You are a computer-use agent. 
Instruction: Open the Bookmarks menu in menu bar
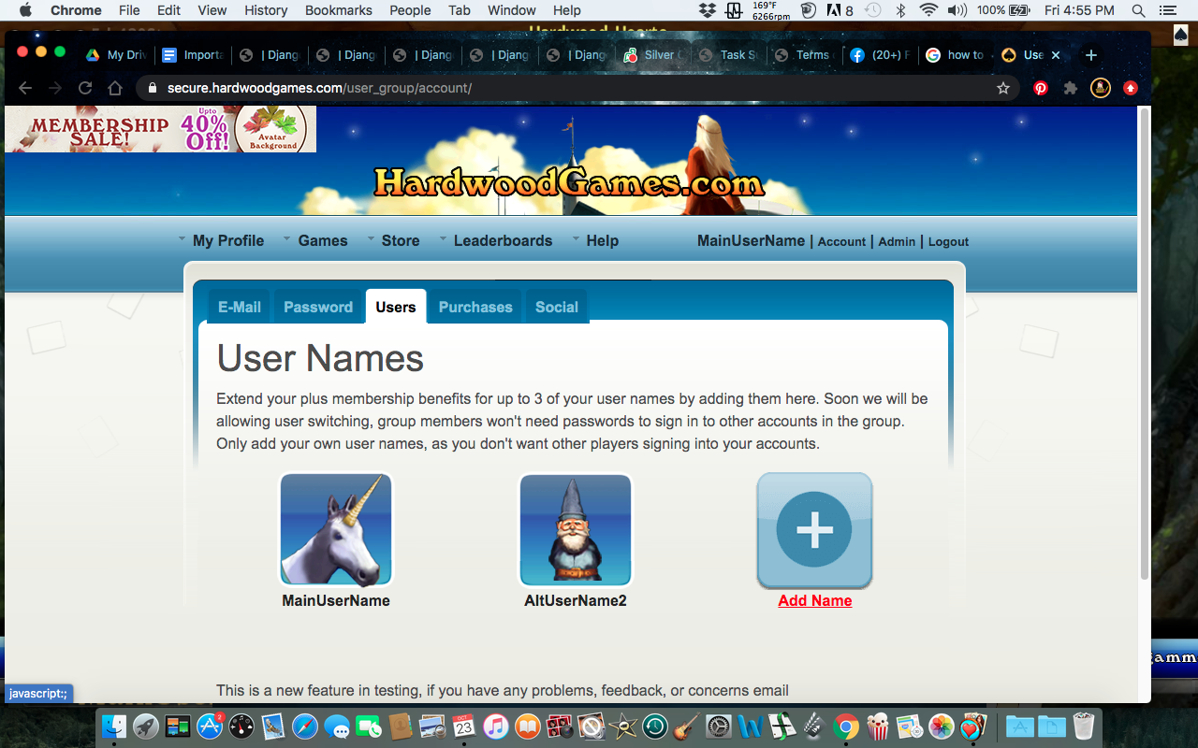tap(339, 10)
